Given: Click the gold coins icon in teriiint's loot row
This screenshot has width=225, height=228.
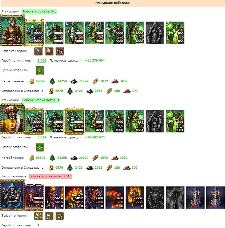Looking at the screenshot, I should [x=32, y=81].
